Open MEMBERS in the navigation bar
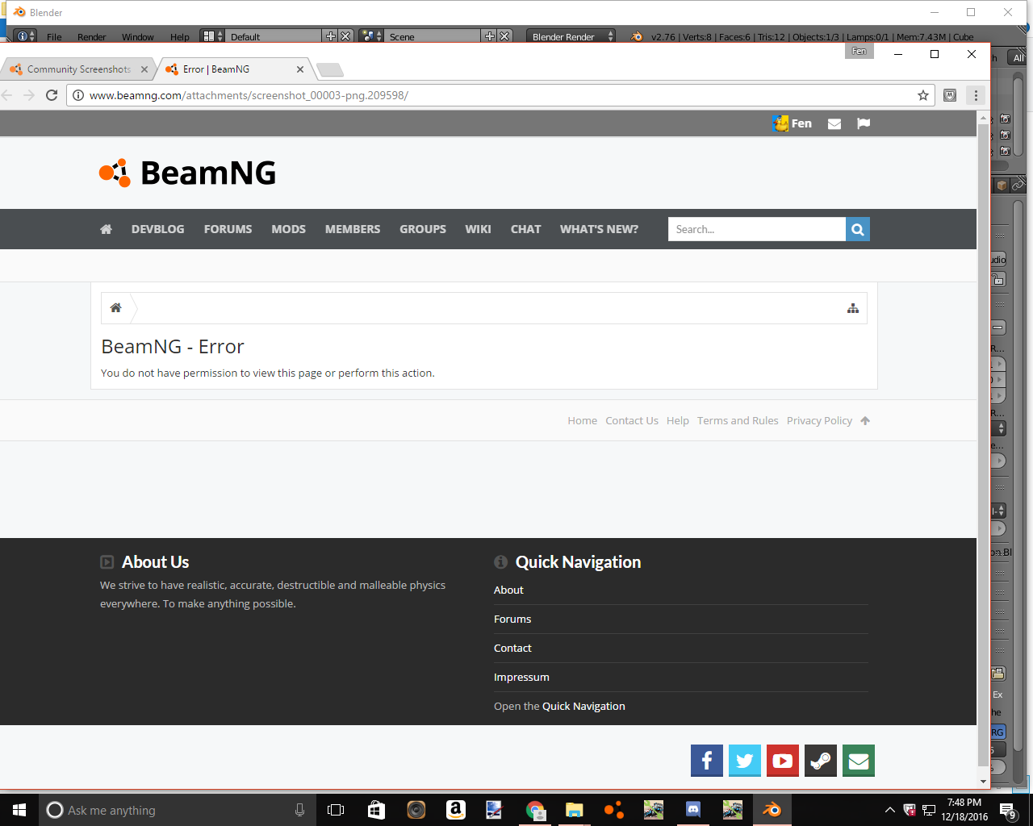 (353, 229)
